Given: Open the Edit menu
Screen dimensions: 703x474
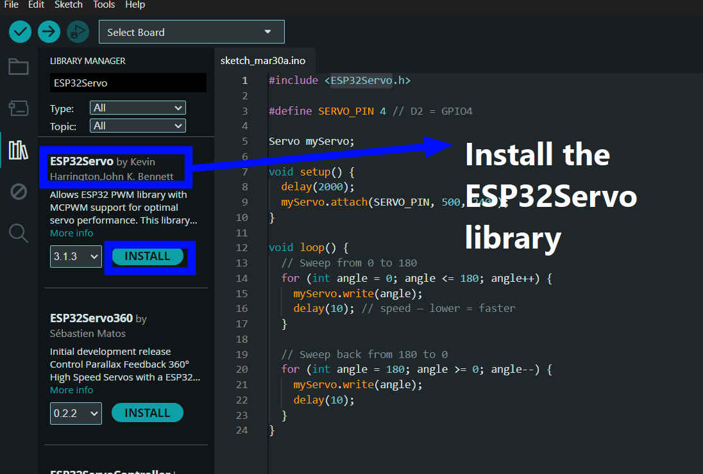Looking at the screenshot, I should (x=36, y=5).
